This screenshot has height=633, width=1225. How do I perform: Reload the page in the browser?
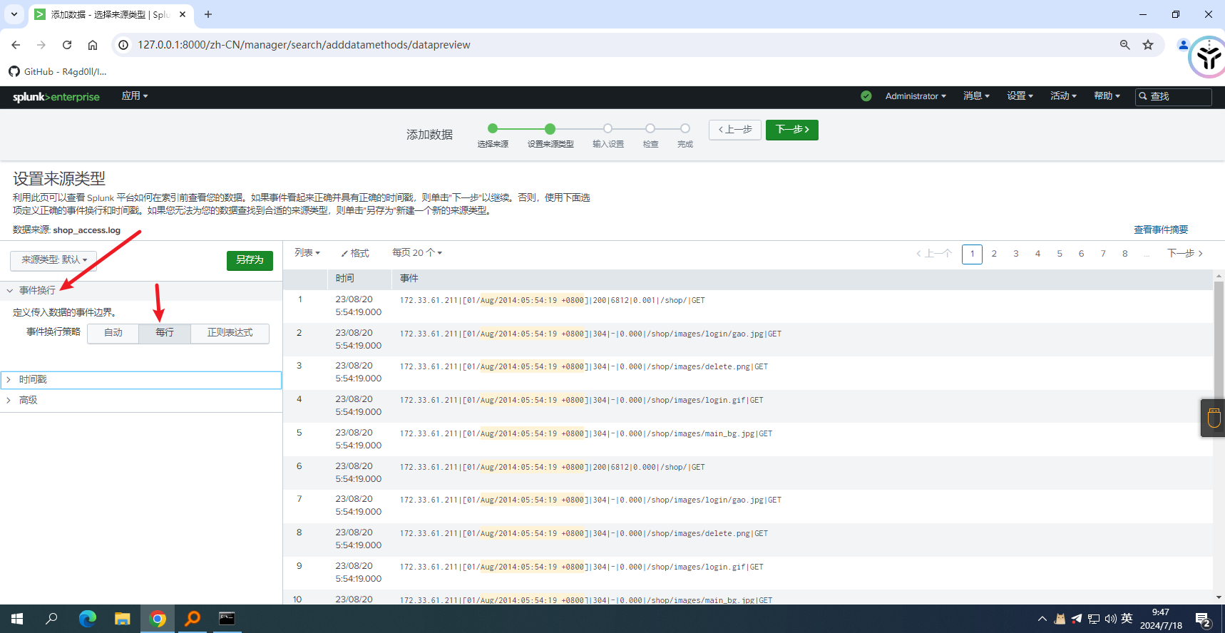click(67, 45)
